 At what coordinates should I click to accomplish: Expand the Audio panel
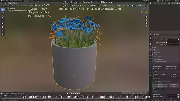(153, 54)
